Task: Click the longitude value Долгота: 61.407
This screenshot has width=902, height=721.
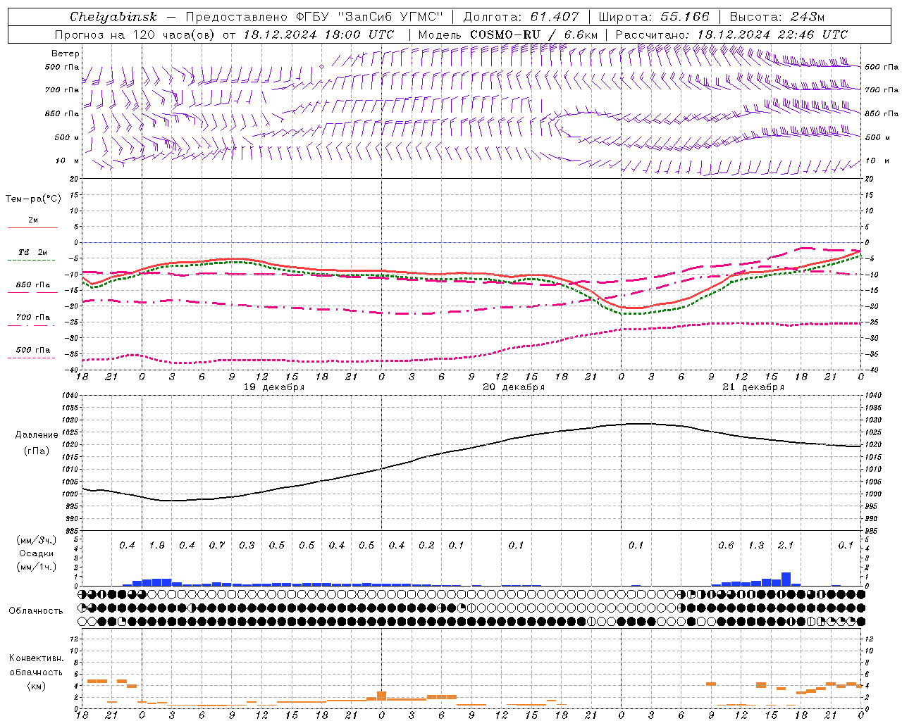Action: point(521,17)
